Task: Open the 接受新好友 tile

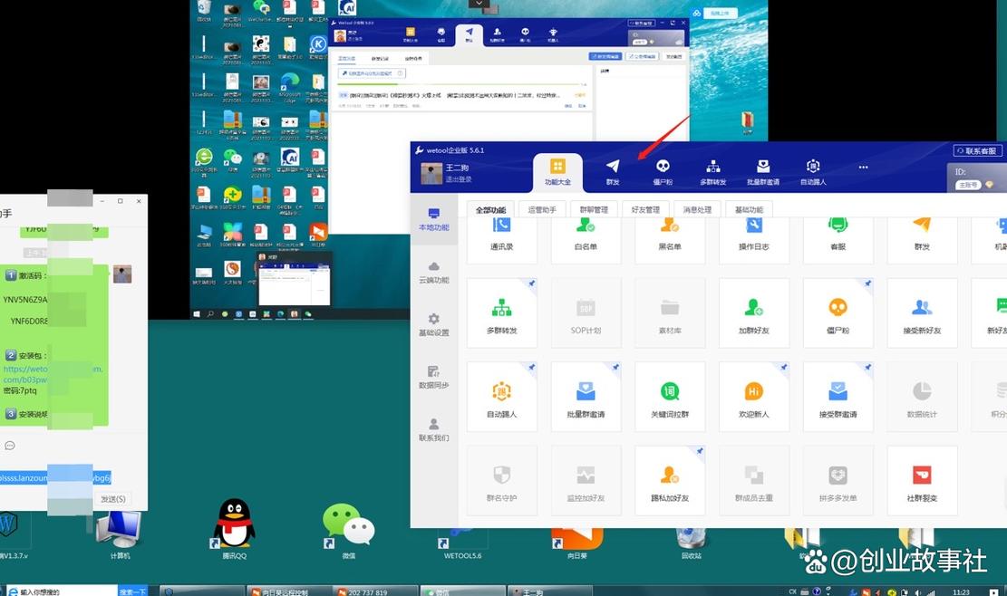Action: tap(922, 313)
